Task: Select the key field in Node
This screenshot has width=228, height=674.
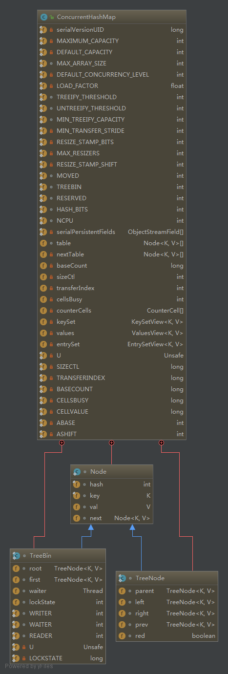Action: [112, 496]
